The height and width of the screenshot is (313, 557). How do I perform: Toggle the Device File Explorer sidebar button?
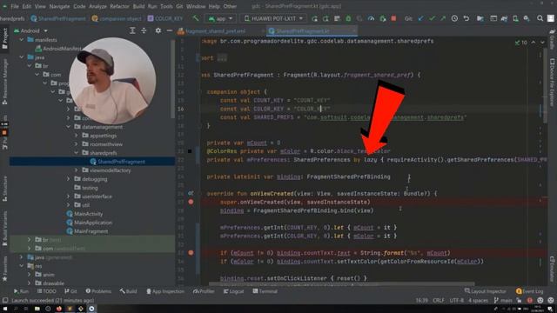click(x=552, y=82)
